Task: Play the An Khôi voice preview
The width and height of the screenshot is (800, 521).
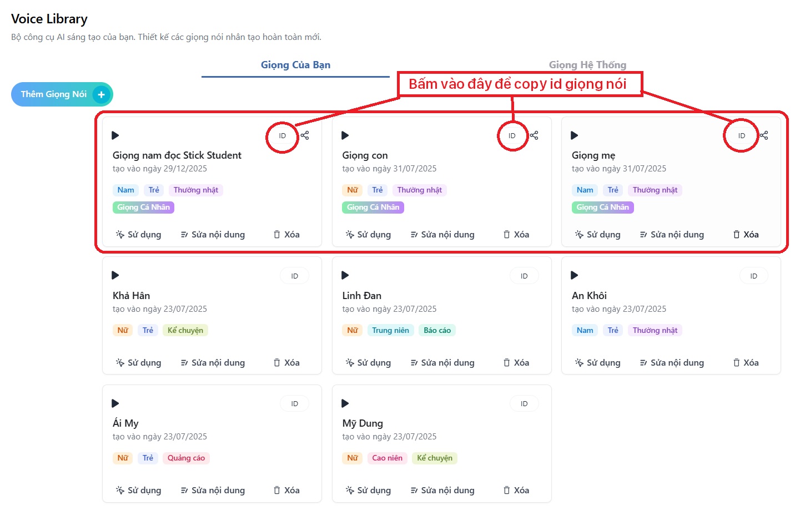Action: pos(575,275)
